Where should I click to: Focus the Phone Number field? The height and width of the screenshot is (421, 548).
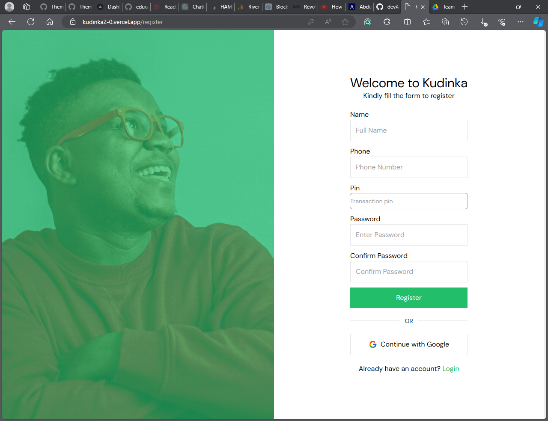[409, 167]
